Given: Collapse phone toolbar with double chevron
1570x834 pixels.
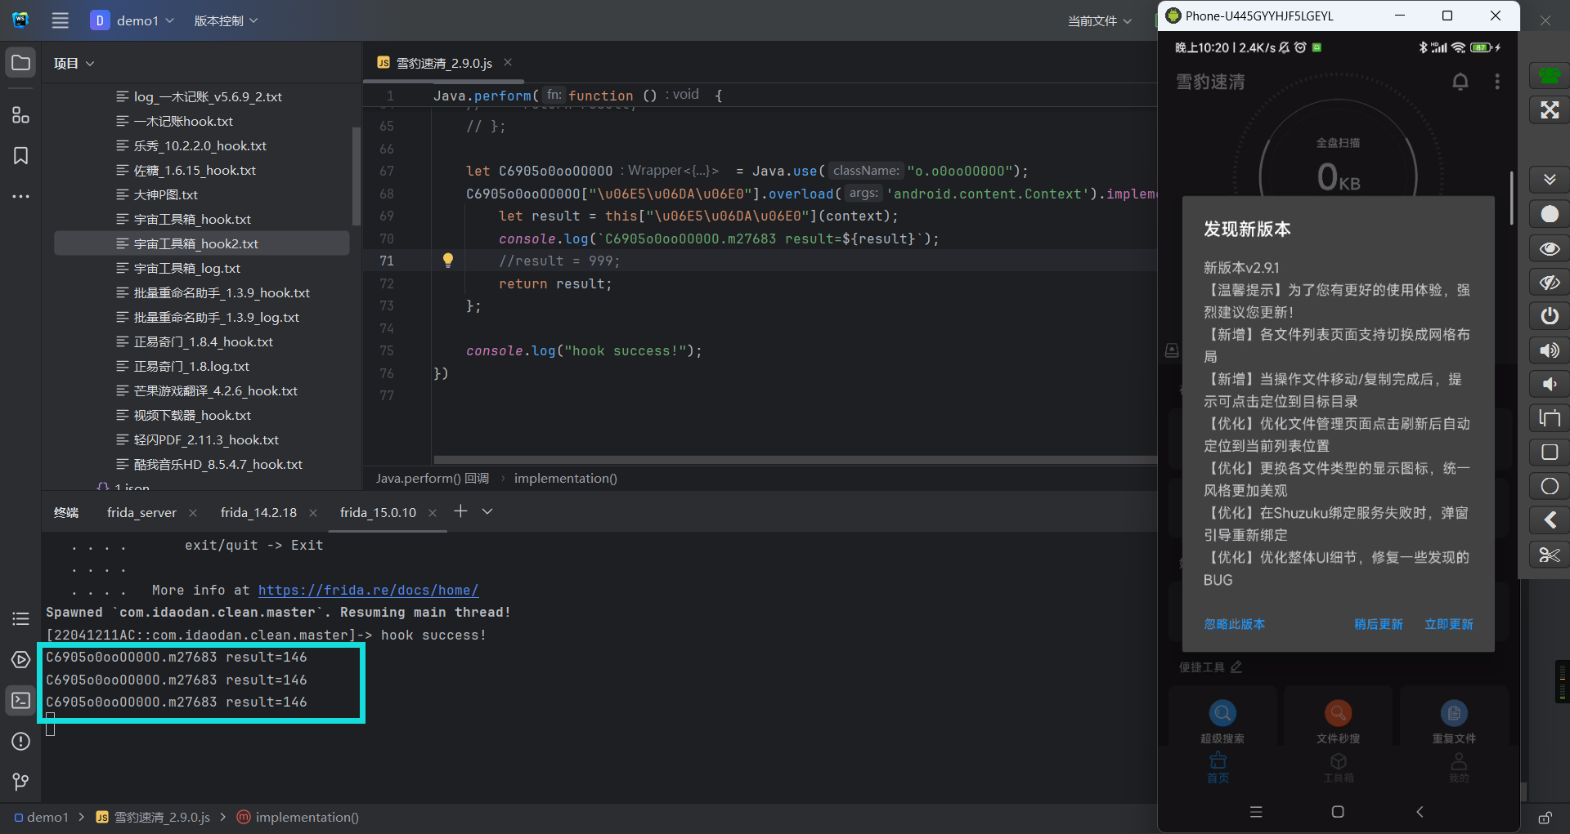Looking at the screenshot, I should 1550,180.
